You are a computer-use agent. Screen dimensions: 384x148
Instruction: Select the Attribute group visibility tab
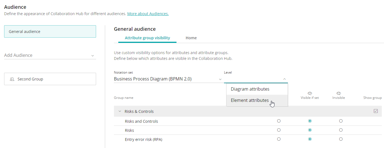tap(147, 38)
